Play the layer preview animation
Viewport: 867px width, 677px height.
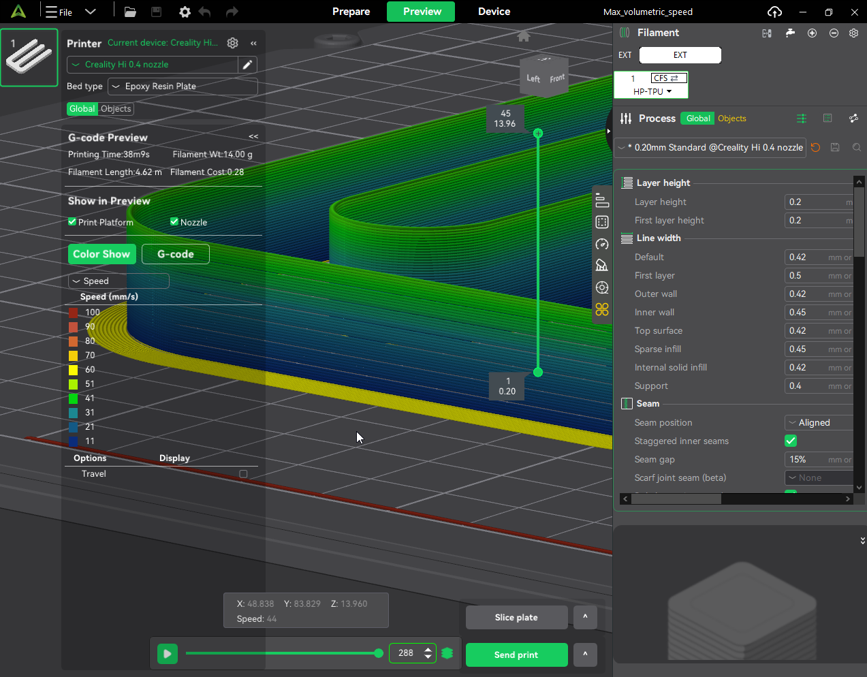tap(167, 654)
